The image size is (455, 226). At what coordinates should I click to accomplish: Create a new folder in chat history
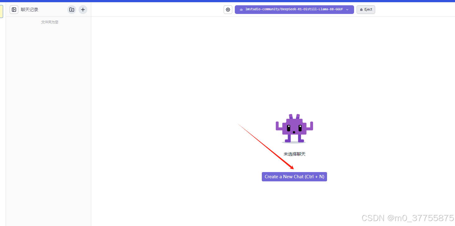[72, 10]
